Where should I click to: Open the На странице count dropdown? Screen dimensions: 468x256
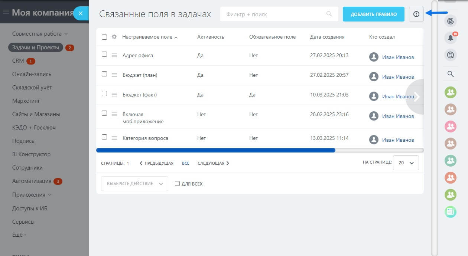[x=406, y=163]
